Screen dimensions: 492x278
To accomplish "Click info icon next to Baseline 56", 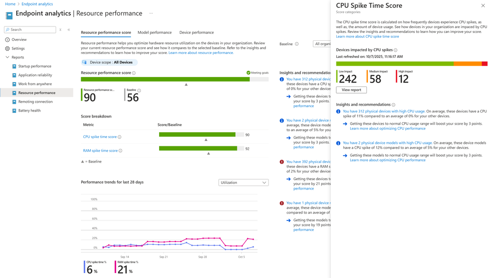I will [x=139, y=90].
